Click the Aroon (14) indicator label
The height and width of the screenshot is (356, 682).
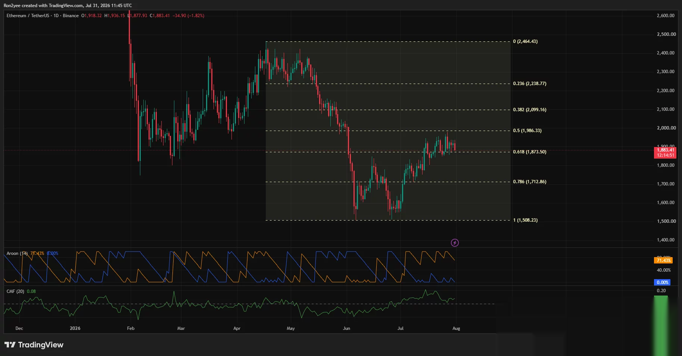click(17, 253)
